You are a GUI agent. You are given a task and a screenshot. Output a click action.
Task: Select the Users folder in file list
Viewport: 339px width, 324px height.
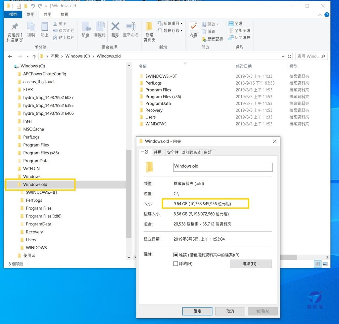point(151,117)
